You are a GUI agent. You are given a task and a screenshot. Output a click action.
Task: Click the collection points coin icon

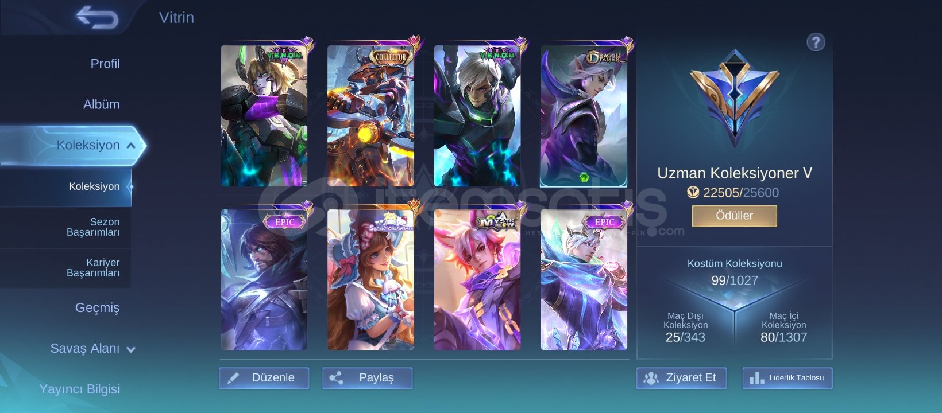(693, 192)
